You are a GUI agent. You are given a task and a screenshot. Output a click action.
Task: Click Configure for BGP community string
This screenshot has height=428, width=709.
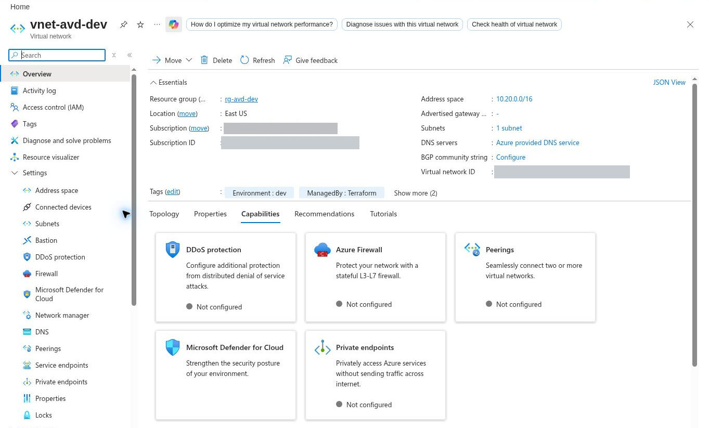(x=511, y=157)
